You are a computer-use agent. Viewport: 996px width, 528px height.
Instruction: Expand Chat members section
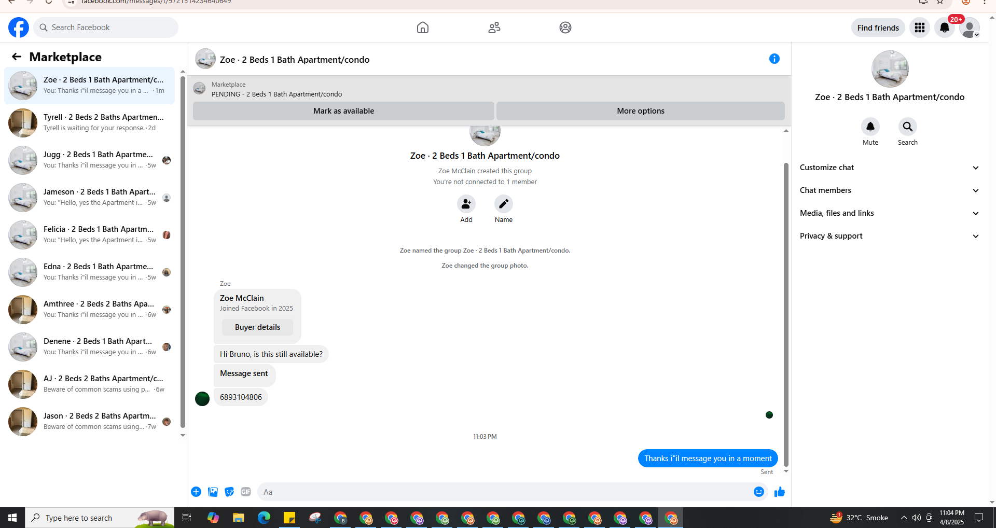coord(890,190)
